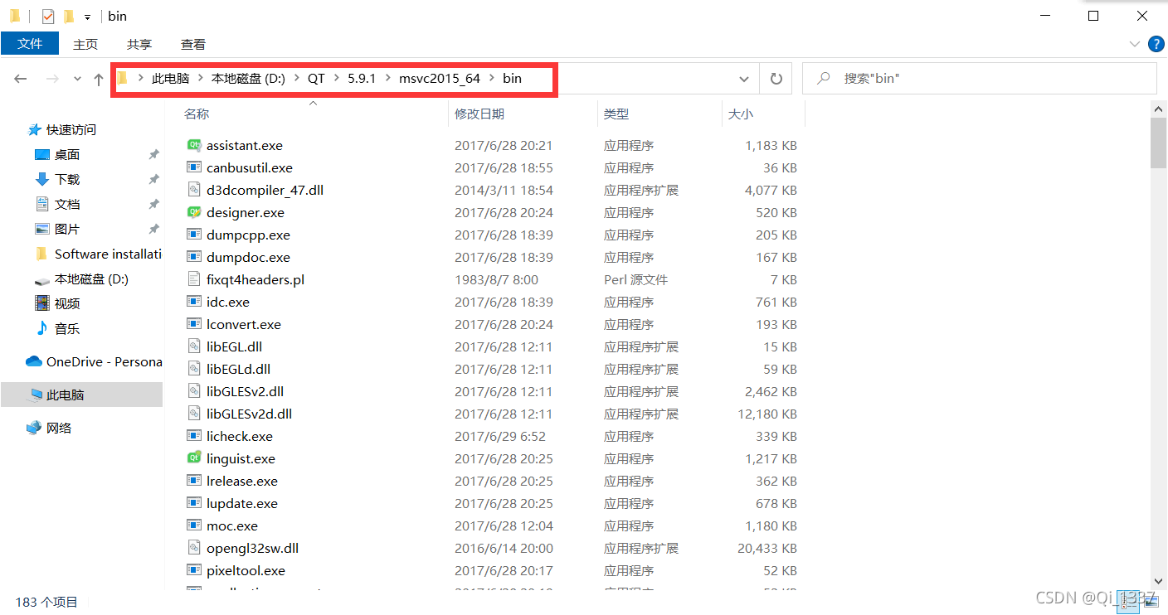Switch to the 查看 ribbon tab

[x=193, y=45]
